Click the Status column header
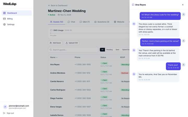 click(103, 57)
